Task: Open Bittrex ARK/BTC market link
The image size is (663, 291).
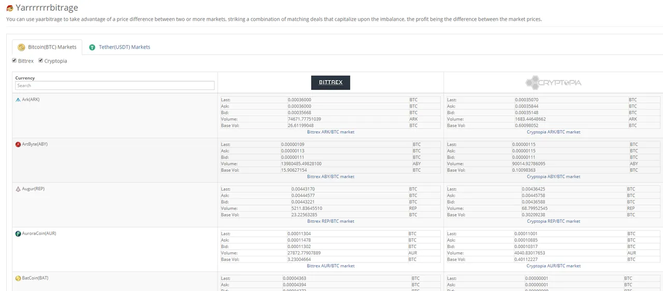Action: click(x=330, y=132)
